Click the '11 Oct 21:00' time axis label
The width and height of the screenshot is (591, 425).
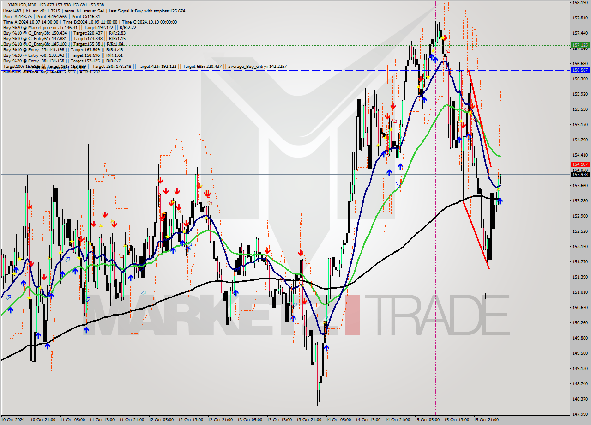click(x=132, y=420)
